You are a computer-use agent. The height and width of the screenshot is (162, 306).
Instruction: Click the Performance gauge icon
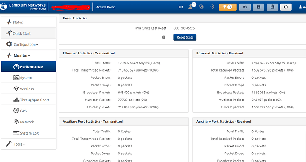16,66
